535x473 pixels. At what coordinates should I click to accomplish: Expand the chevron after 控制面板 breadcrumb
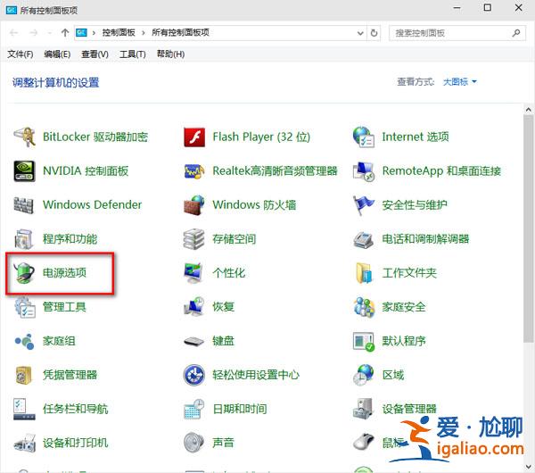pyautogui.click(x=143, y=33)
